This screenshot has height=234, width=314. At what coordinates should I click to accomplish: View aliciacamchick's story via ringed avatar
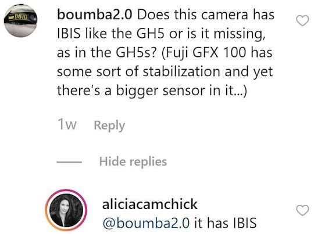coord(66,210)
